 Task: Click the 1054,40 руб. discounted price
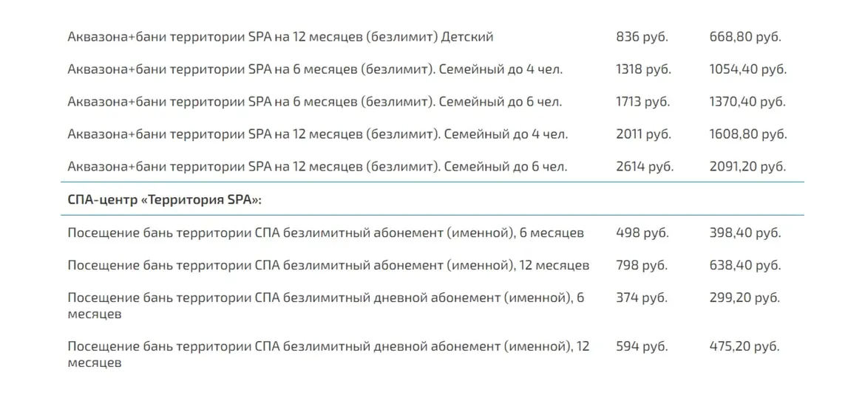coord(747,69)
